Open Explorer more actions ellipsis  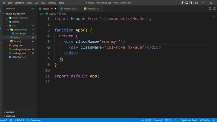point(33,8)
